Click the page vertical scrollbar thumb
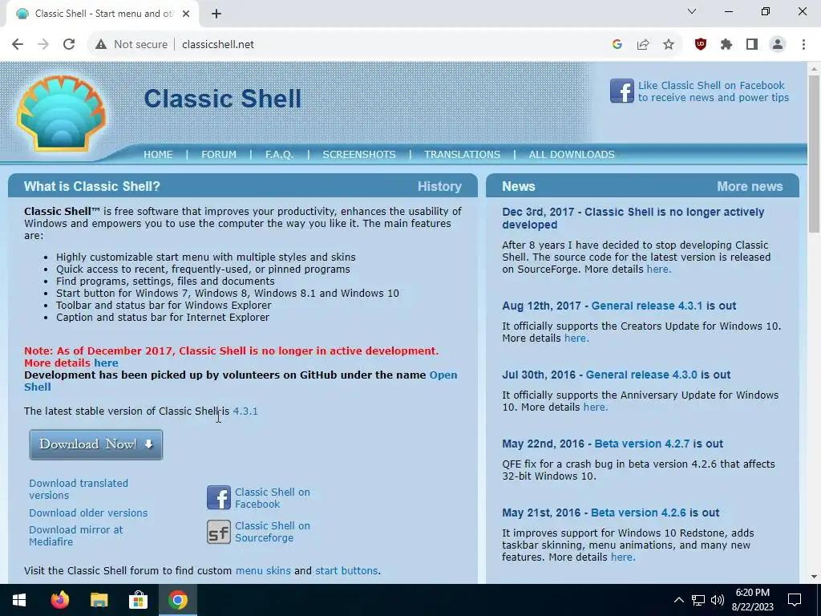The image size is (821, 616). click(815, 153)
